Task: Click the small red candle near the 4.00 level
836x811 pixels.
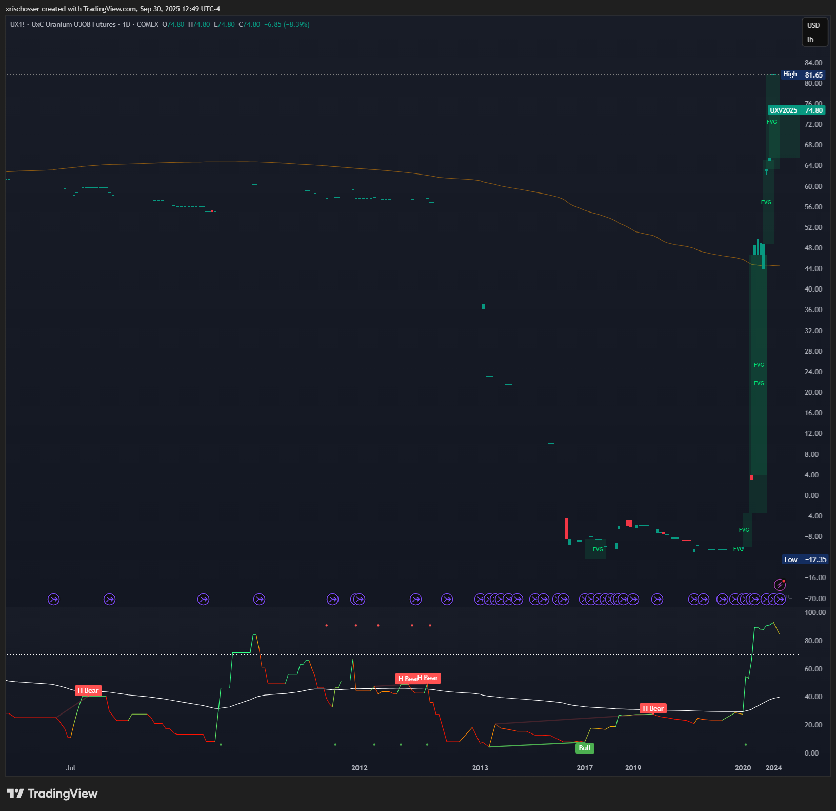Action: (751, 478)
